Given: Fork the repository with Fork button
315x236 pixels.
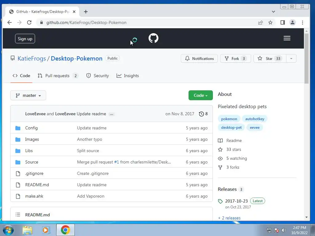Looking at the screenshot, I should 235,59.
